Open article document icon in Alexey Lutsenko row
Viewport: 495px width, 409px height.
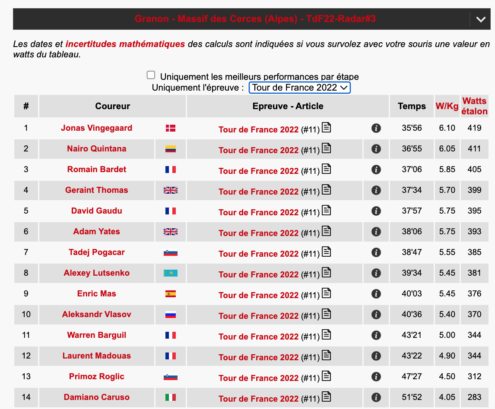coord(326,273)
